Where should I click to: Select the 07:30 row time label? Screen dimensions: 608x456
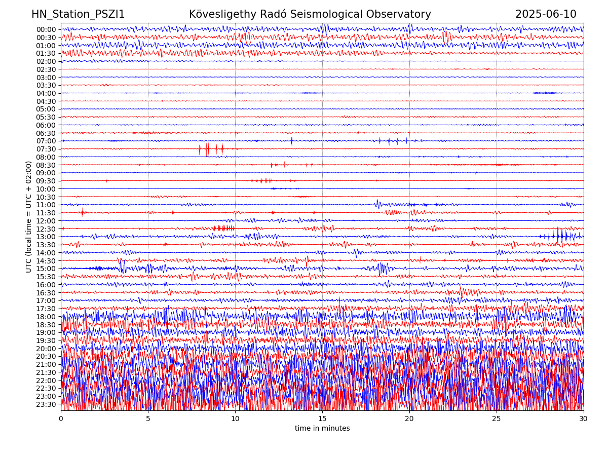point(46,149)
